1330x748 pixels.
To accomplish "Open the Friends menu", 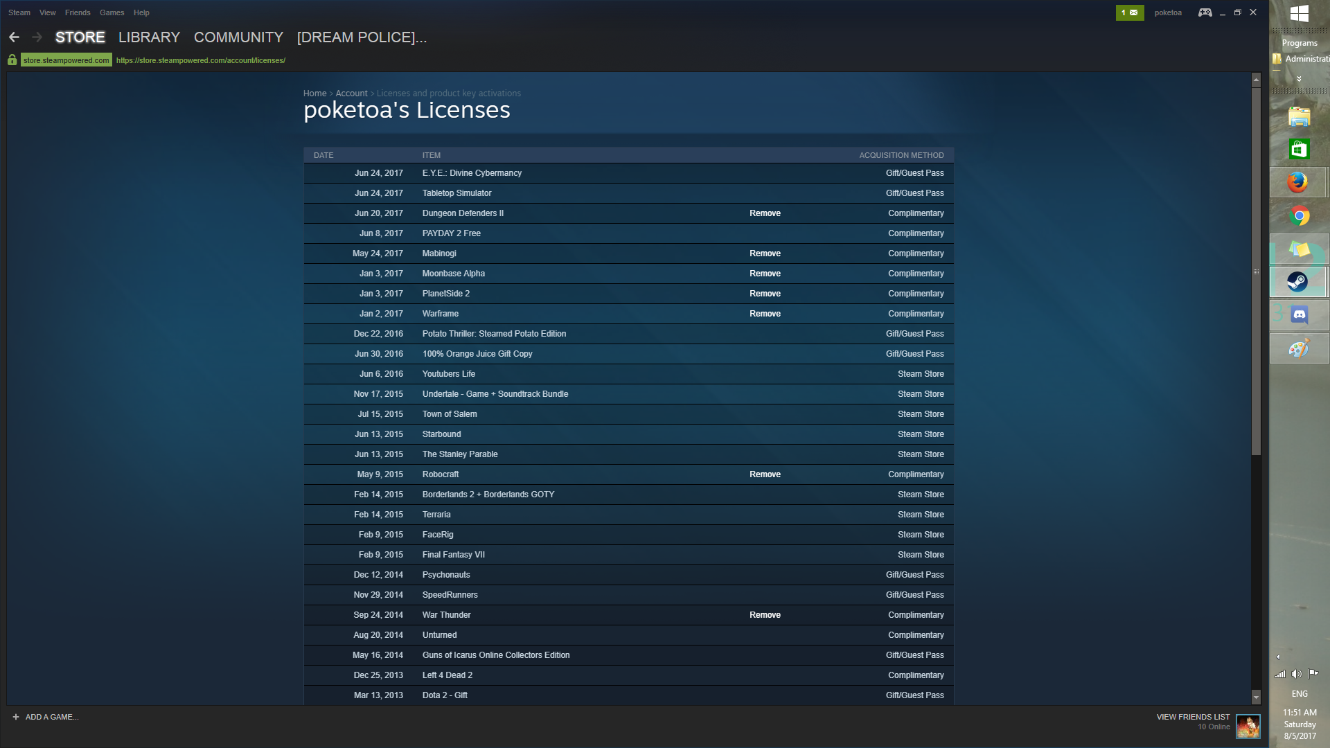I will [x=78, y=12].
